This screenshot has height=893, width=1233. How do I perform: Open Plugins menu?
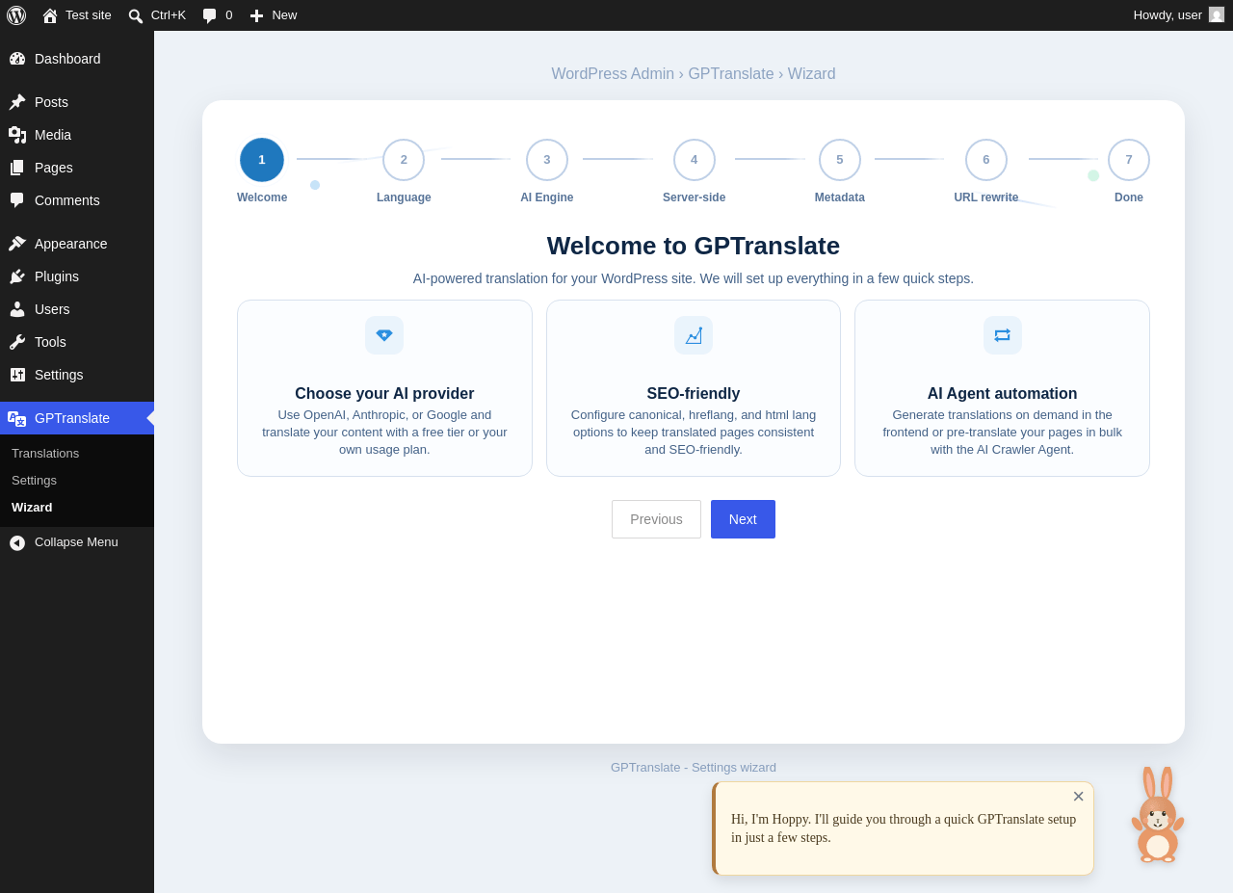coord(77,276)
